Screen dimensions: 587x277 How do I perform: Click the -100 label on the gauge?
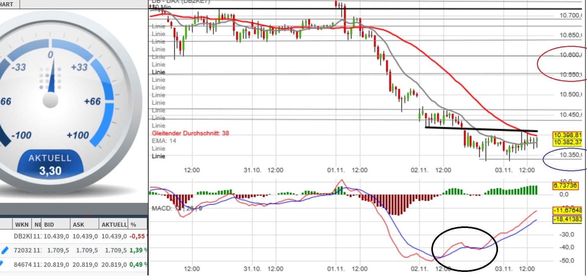pos(21,135)
